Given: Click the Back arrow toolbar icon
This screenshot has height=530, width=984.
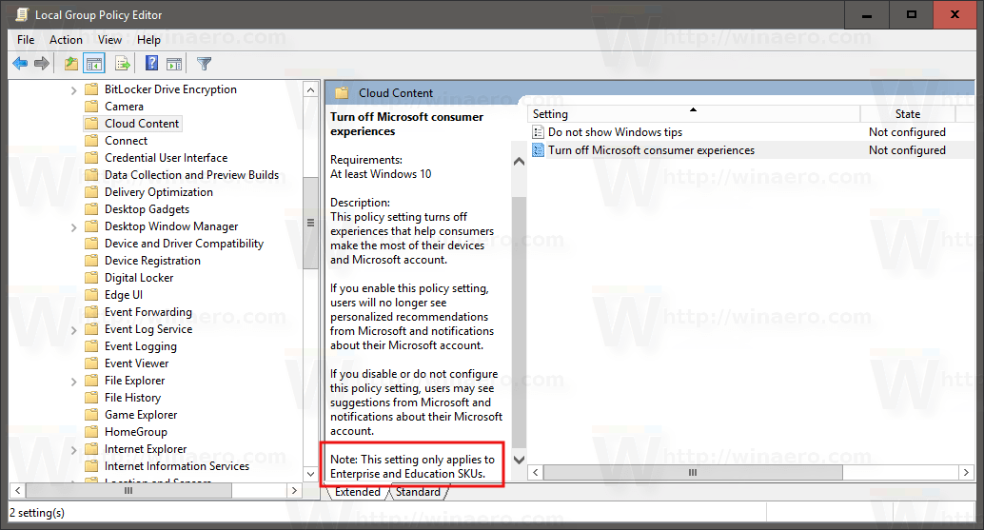Looking at the screenshot, I should click(x=20, y=64).
